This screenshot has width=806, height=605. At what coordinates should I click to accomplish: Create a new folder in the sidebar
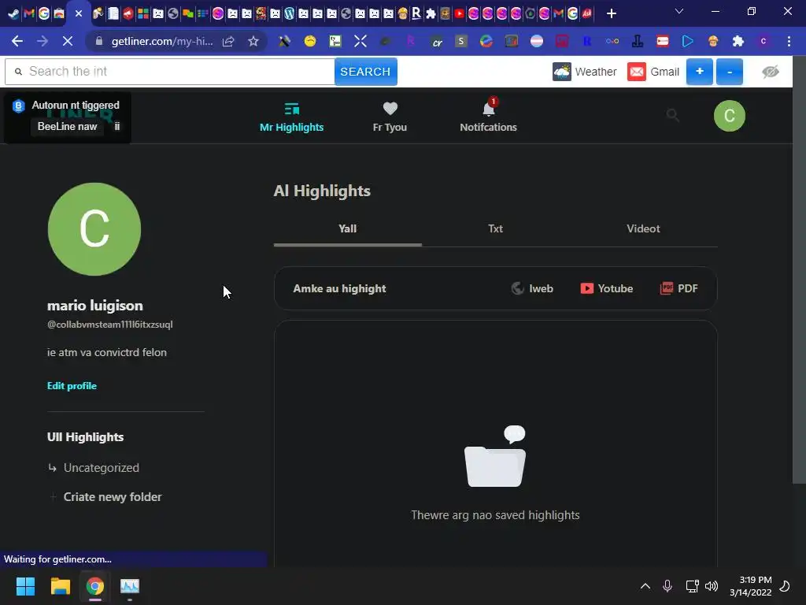click(112, 497)
